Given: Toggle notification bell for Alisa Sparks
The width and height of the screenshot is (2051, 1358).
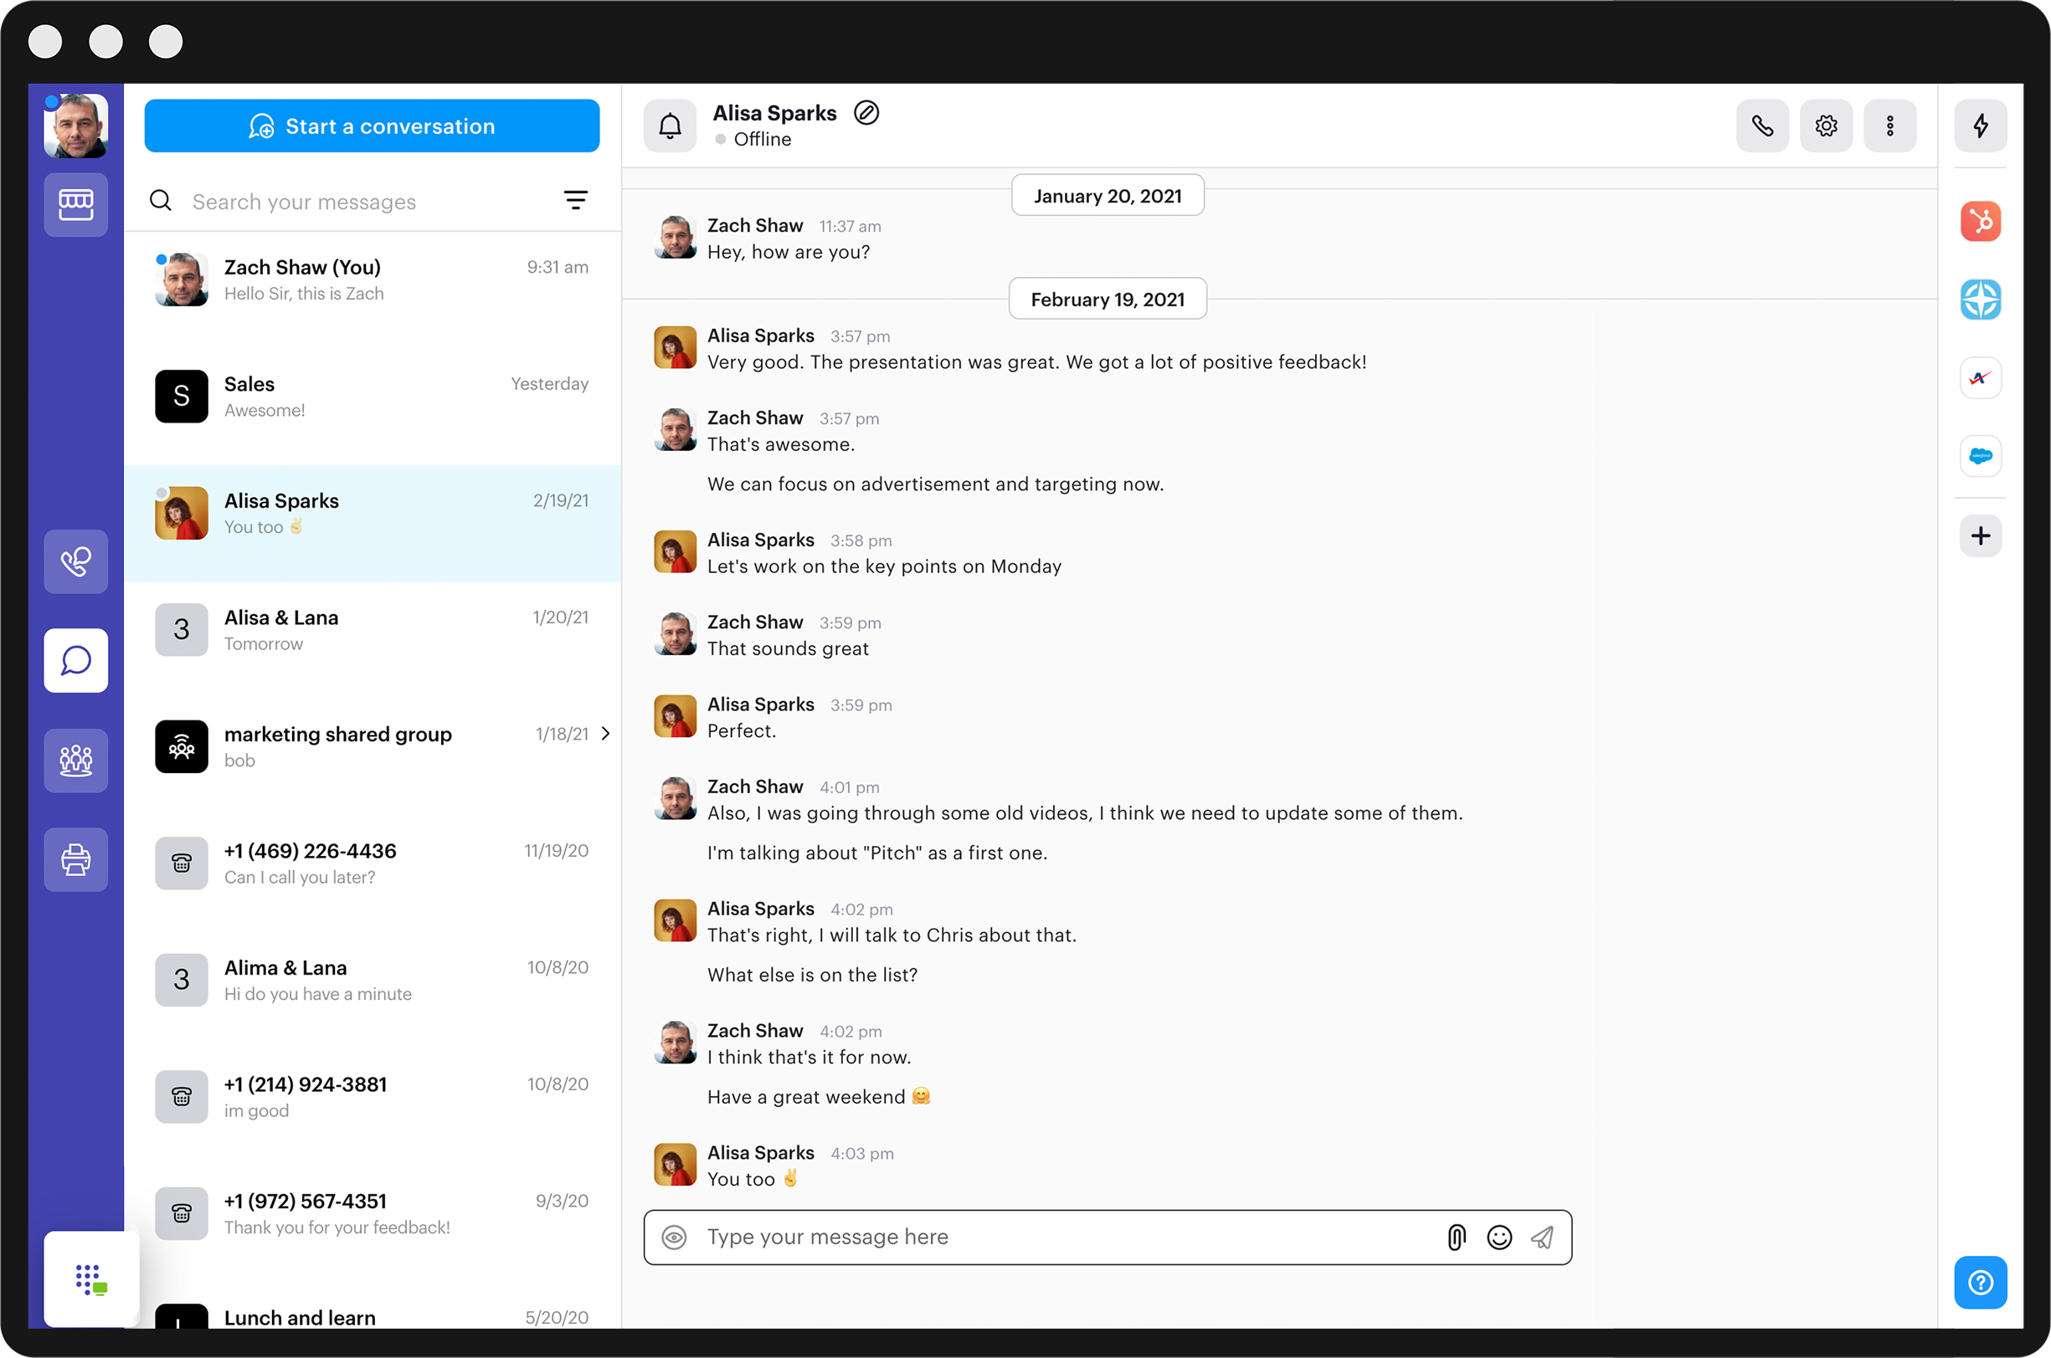Looking at the screenshot, I should pyautogui.click(x=670, y=126).
